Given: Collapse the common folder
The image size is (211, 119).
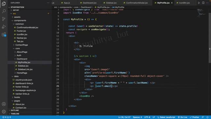Looking at the screenshot, I should (x=19, y=24).
